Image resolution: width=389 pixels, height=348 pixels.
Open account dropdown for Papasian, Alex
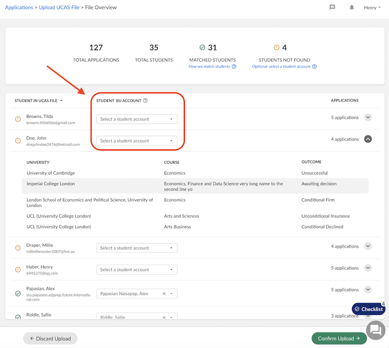pyautogui.click(x=171, y=294)
